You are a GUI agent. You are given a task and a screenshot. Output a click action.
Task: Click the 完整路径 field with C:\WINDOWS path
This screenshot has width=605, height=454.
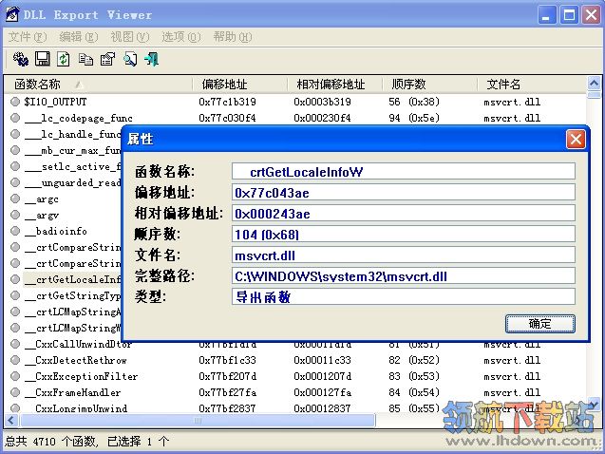tap(404, 275)
